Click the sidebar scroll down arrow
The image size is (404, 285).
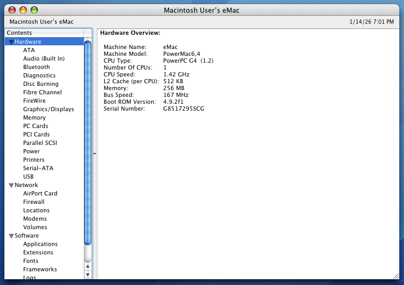[x=87, y=274]
